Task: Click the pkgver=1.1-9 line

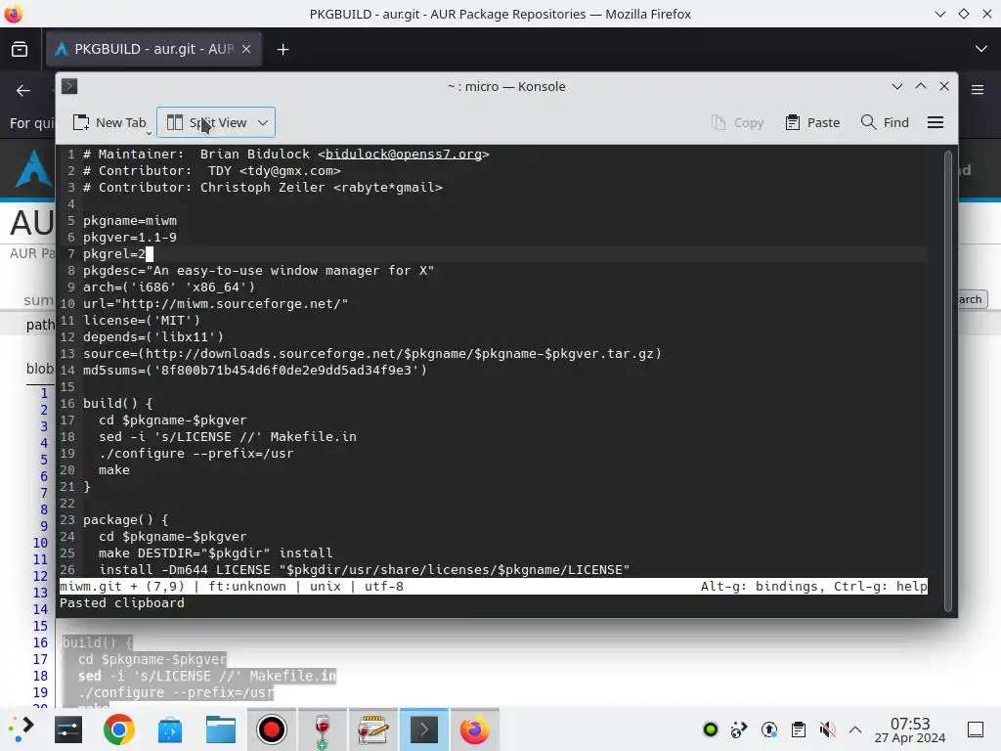Action: point(130,237)
